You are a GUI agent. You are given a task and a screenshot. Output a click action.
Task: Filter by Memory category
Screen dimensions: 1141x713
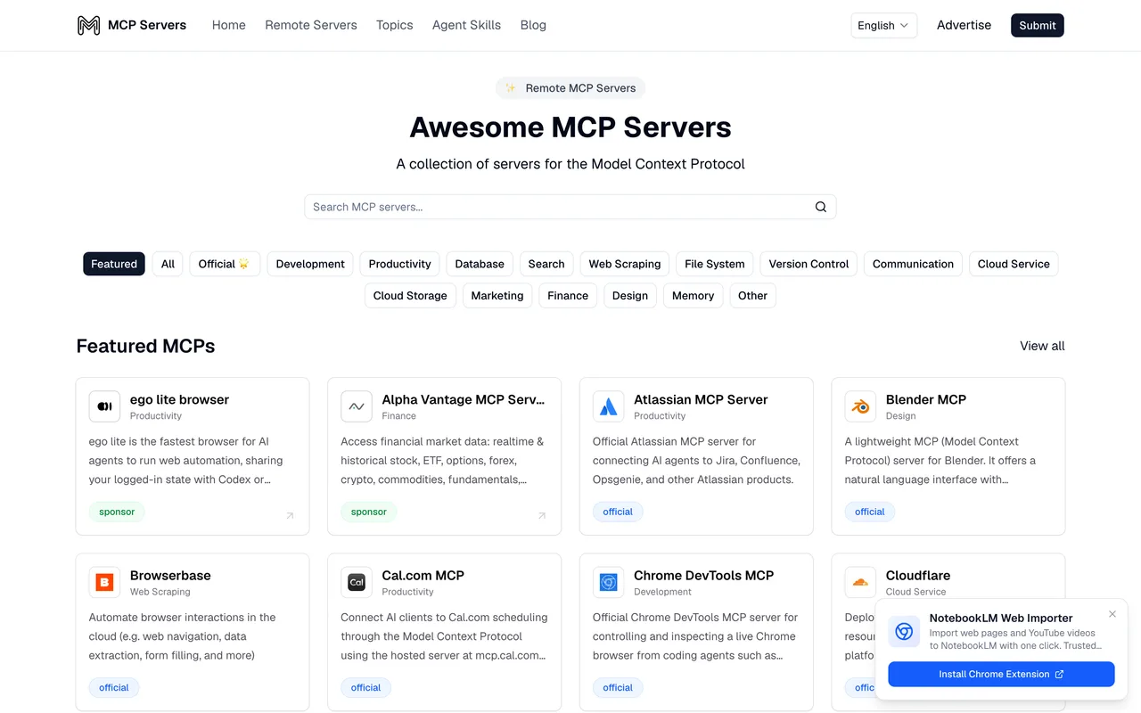pos(694,296)
